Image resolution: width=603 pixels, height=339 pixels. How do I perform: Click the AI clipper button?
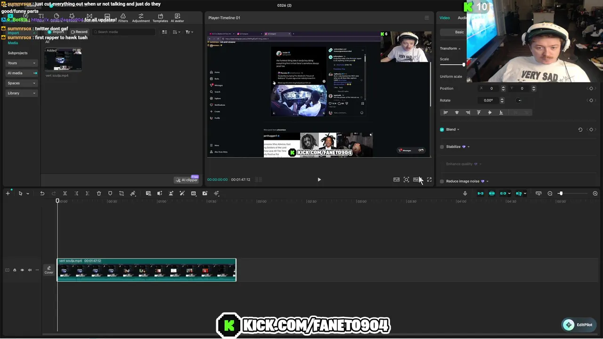click(x=187, y=180)
